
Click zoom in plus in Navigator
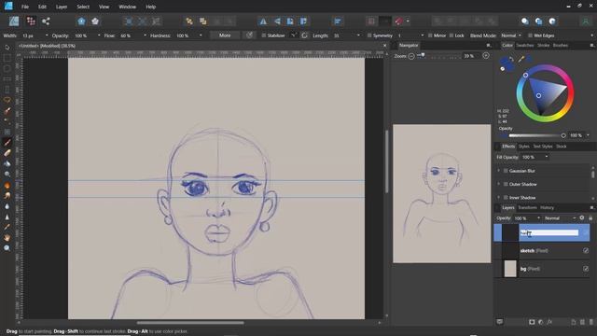(x=486, y=56)
